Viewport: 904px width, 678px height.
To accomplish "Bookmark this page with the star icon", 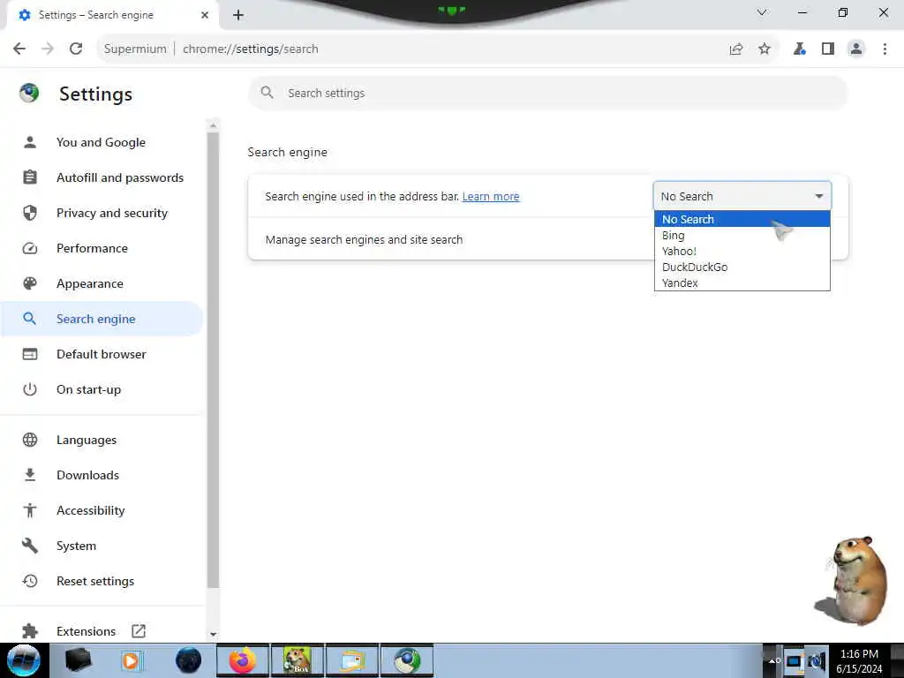I will point(765,49).
